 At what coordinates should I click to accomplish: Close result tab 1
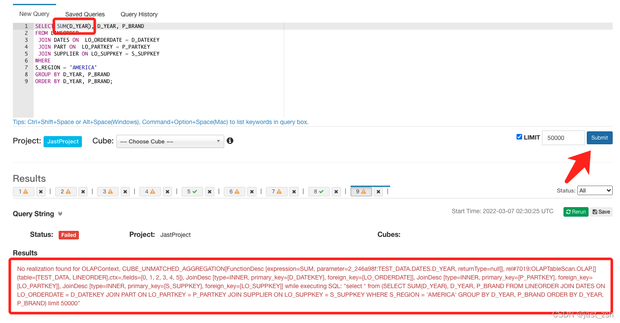(x=41, y=192)
